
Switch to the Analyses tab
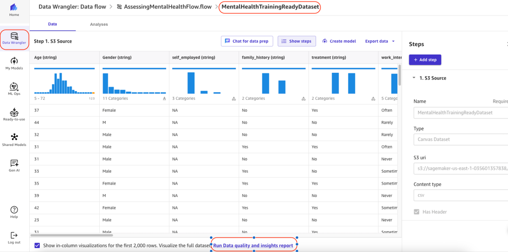click(x=99, y=24)
